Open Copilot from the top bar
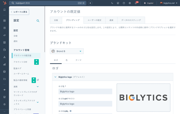180x114 pixels. (x=149, y=3)
